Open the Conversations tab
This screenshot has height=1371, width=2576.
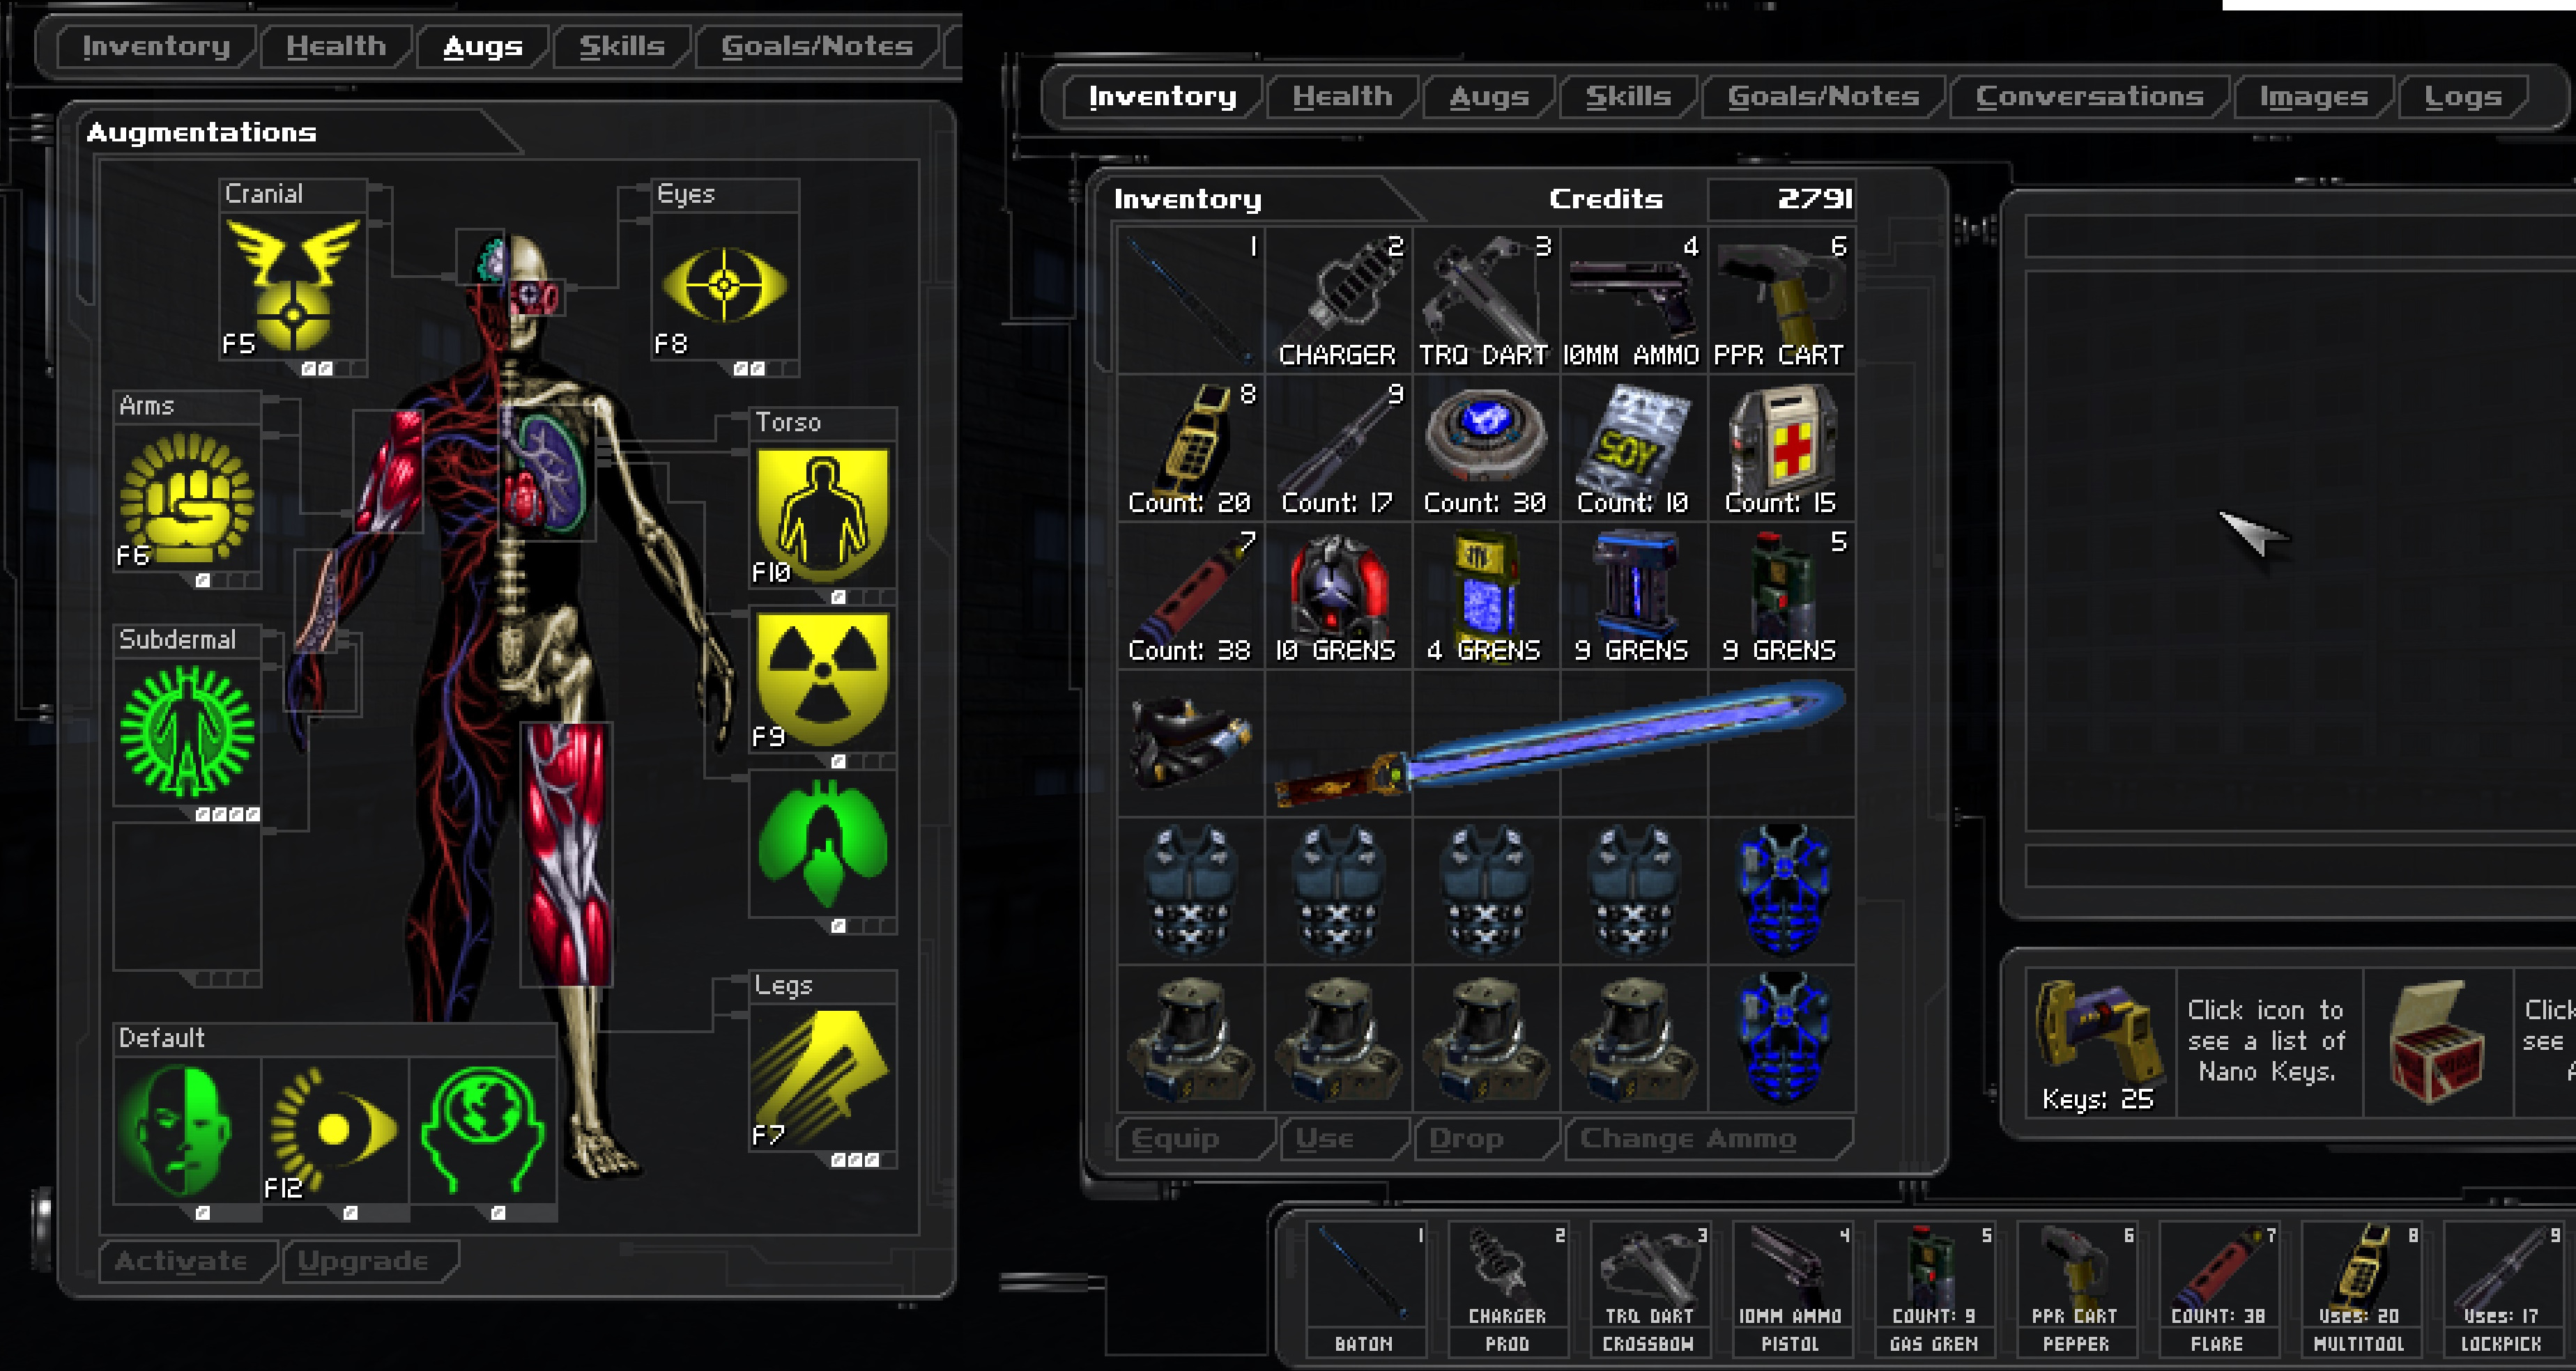(2089, 97)
